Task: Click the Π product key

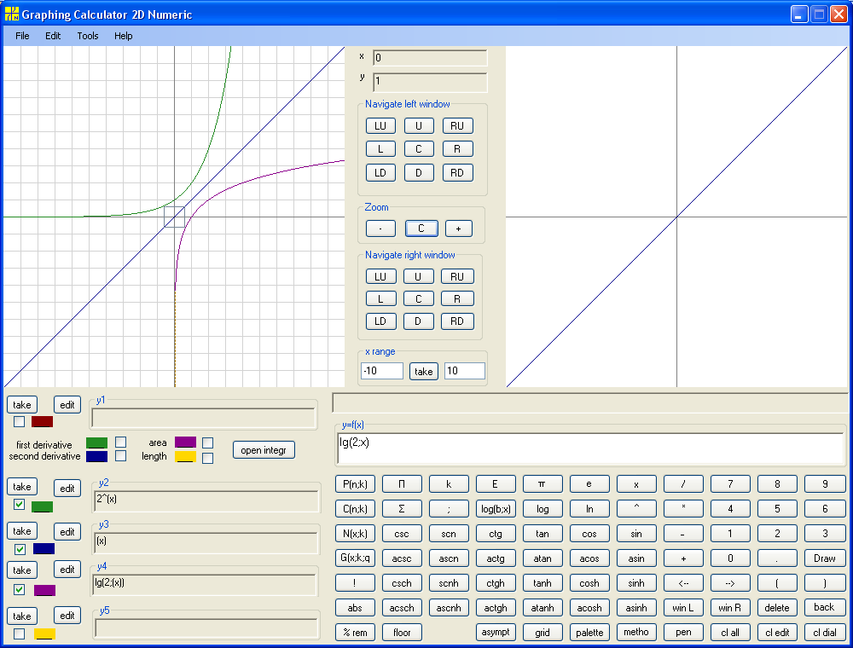Action: (x=402, y=483)
